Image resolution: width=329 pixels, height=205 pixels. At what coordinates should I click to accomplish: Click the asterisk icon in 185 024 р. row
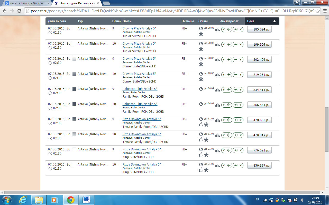click(201, 34)
